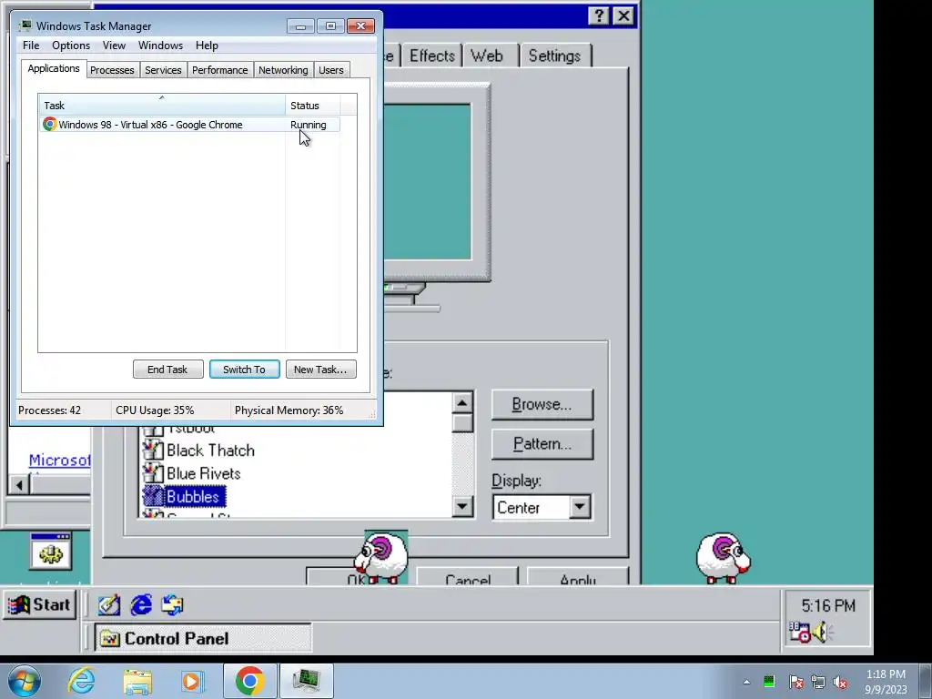
Task: Click the sheep mascot on the right
Action: coord(724,558)
